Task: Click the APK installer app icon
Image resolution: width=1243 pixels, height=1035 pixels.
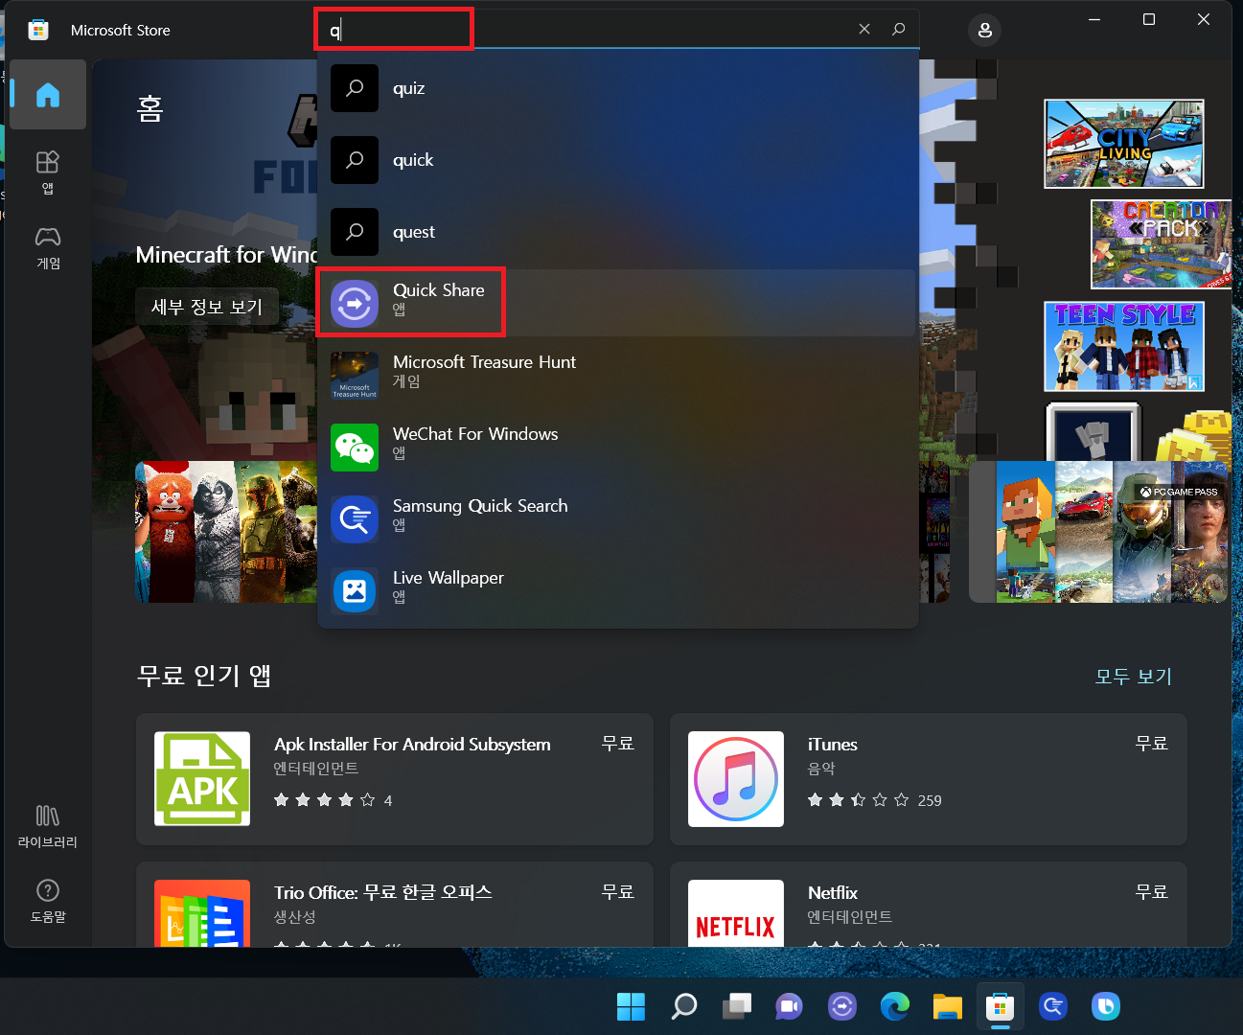Action: tap(202, 779)
